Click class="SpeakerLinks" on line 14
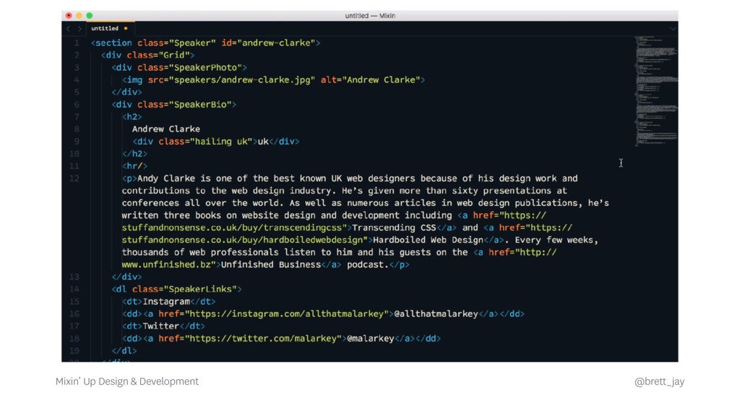The width and height of the screenshot is (740, 416). (x=184, y=289)
